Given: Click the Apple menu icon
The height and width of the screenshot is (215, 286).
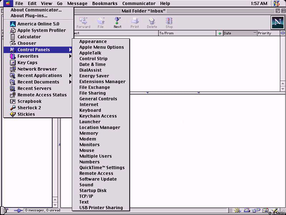Looking at the screenshot, I should click(x=8, y=3).
